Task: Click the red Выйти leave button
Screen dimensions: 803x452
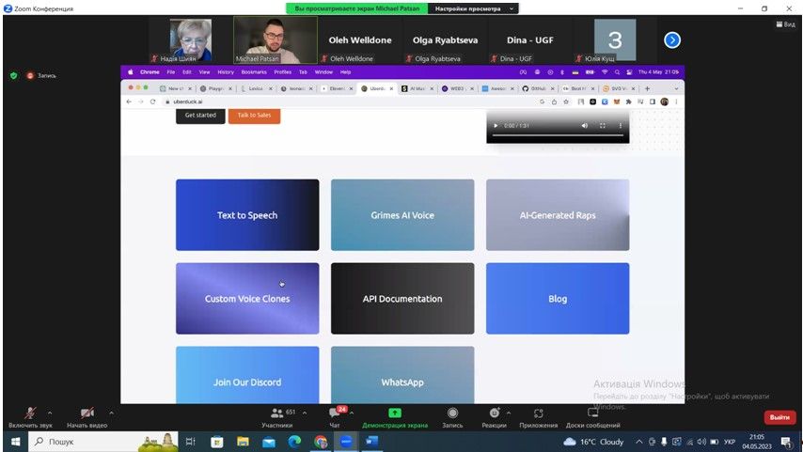Action: pyautogui.click(x=779, y=417)
